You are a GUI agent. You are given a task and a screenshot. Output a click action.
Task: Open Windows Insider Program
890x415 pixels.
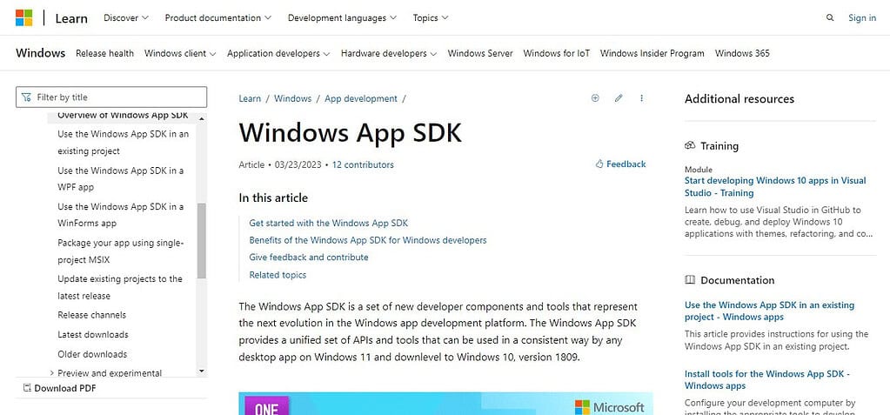[652, 53]
